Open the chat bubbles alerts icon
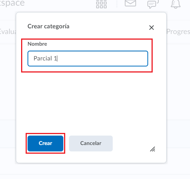 pos(153,4)
